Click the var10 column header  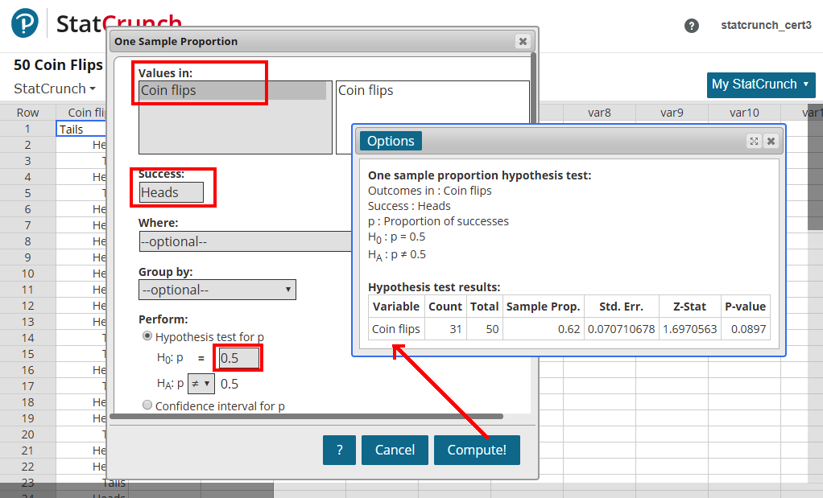click(x=744, y=113)
